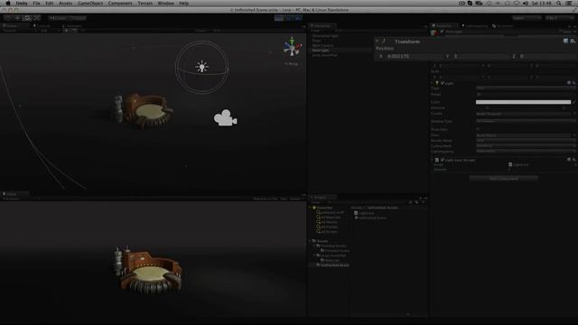Open the Light Type dropdown
Viewport: 578px width, 325px height.
click(x=526, y=88)
